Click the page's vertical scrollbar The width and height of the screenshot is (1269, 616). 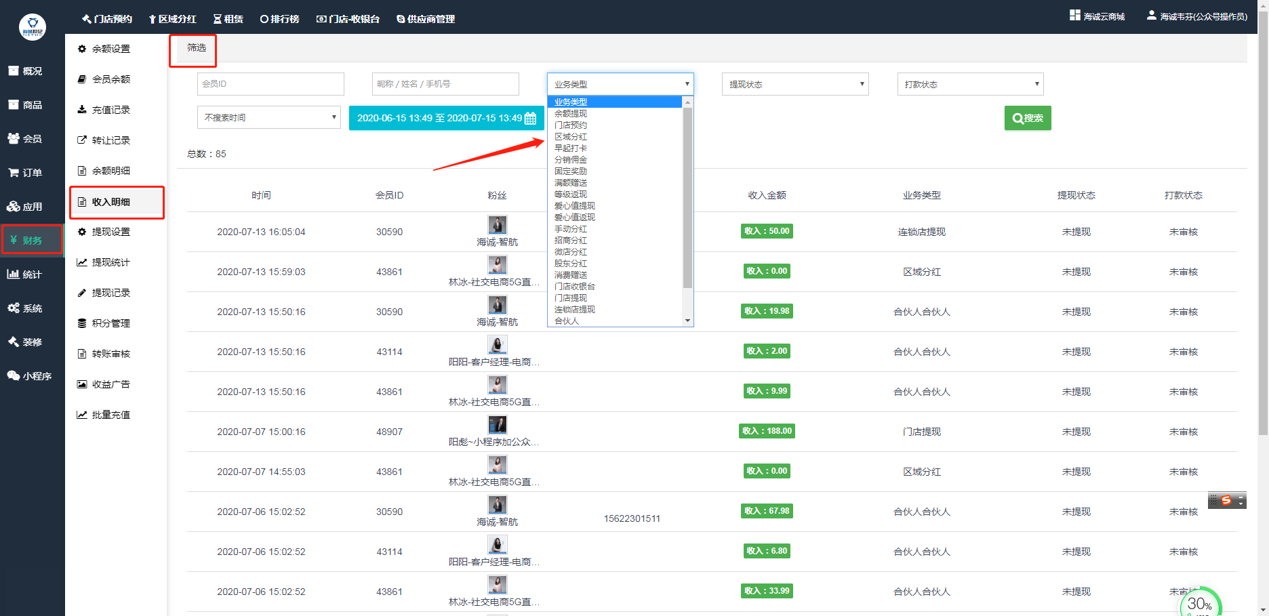(1263, 224)
